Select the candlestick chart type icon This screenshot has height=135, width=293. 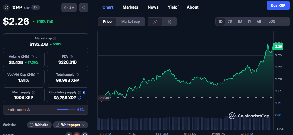[169, 22]
